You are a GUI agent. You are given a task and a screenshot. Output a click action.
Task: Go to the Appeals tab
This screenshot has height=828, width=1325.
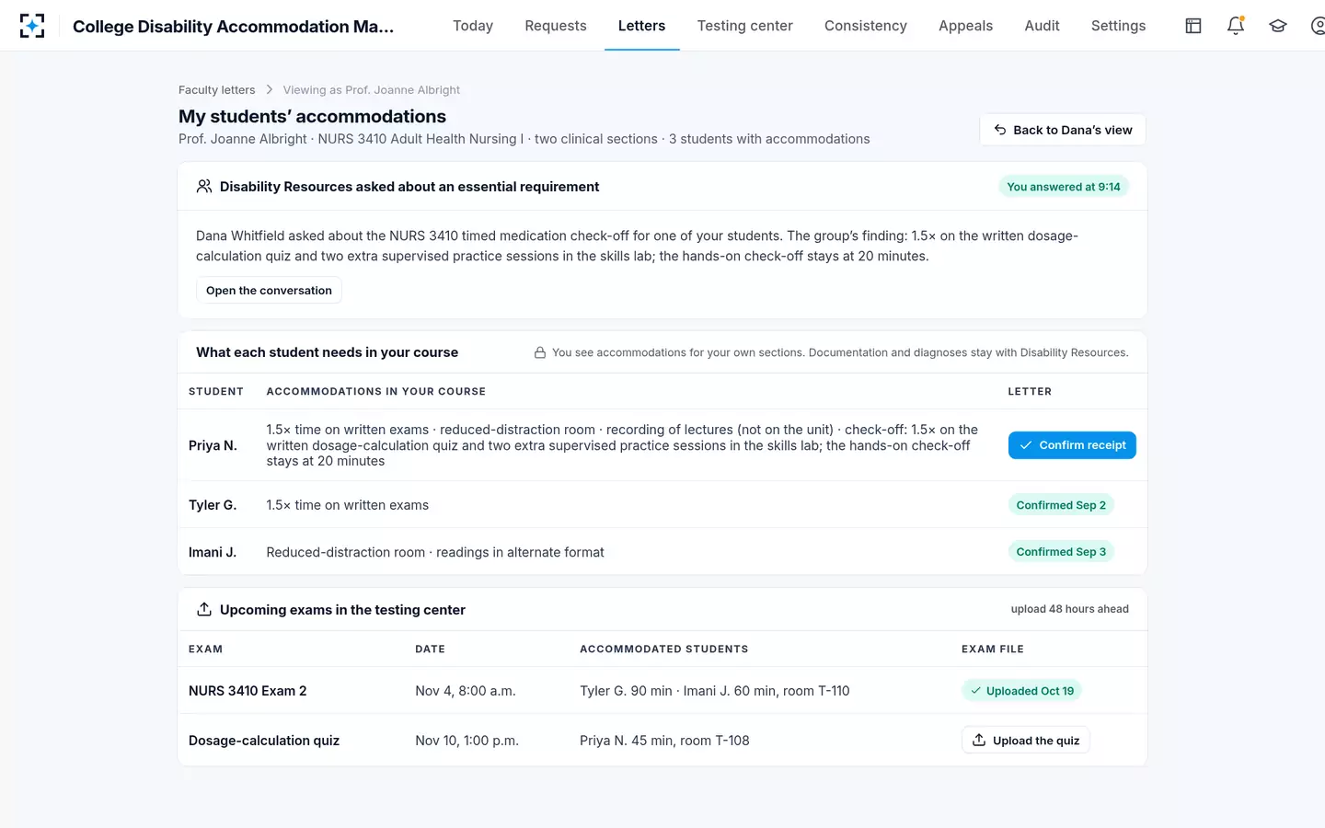[x=965, y=26]
